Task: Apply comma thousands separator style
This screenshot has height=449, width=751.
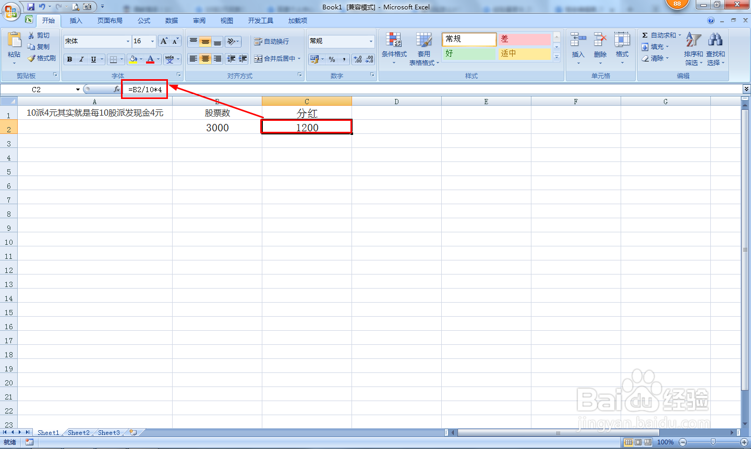Action: [x=344, y=59]
